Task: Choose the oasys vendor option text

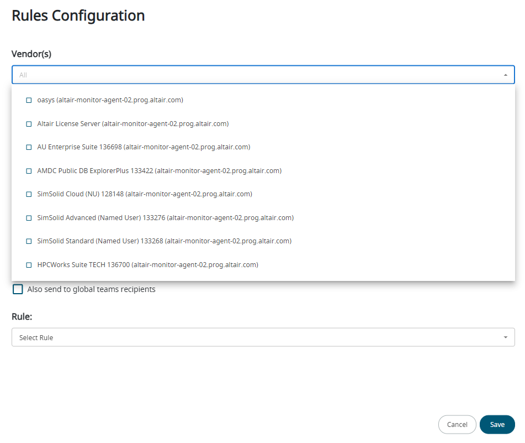Action: tap(110, 100)
